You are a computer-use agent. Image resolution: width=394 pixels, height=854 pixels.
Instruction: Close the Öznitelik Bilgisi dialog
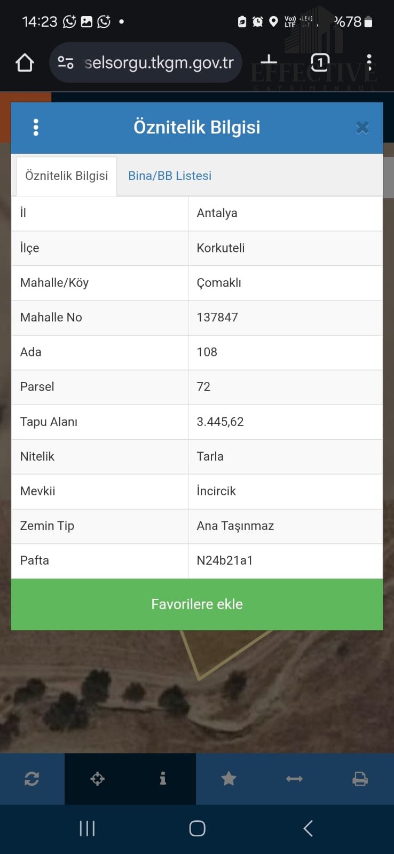click(363, 128)
